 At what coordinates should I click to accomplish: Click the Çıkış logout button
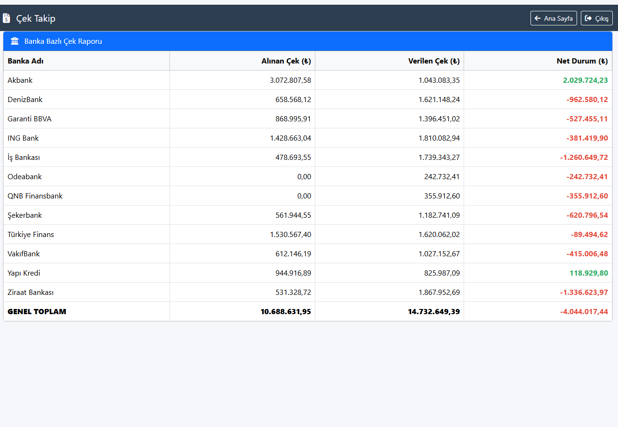tap(596, 18)
